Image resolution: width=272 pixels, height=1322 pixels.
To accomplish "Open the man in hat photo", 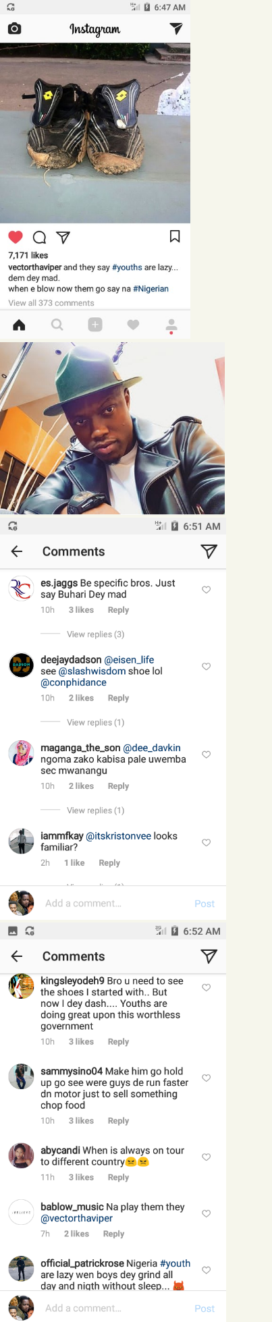I will tap(112, 428).
